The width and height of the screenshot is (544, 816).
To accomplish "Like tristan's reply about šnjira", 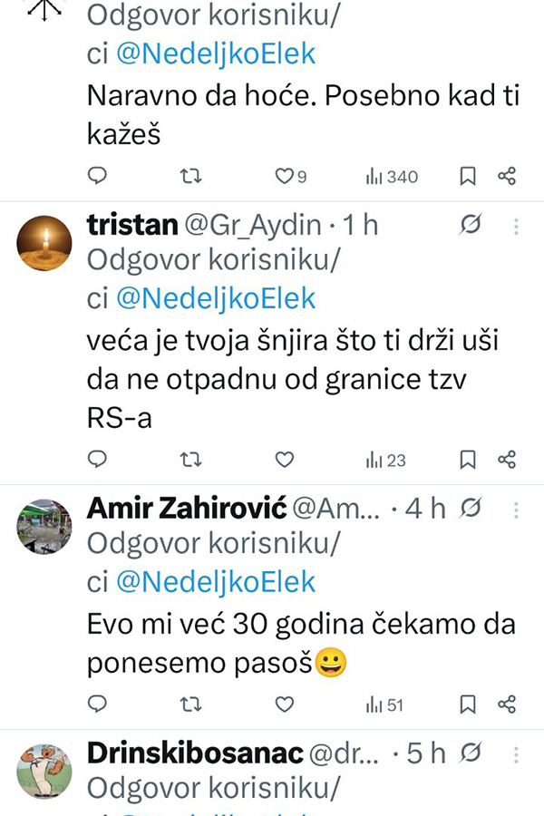I will pyautogui.click(x=285, y=460).
